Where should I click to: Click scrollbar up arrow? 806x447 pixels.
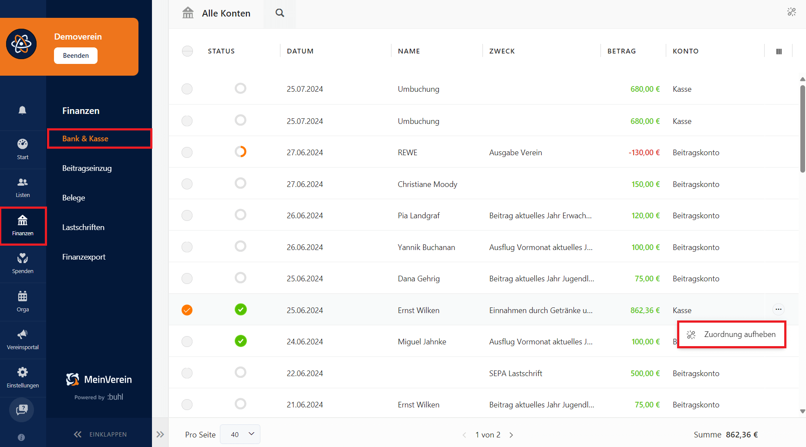(x=803, y=79)
